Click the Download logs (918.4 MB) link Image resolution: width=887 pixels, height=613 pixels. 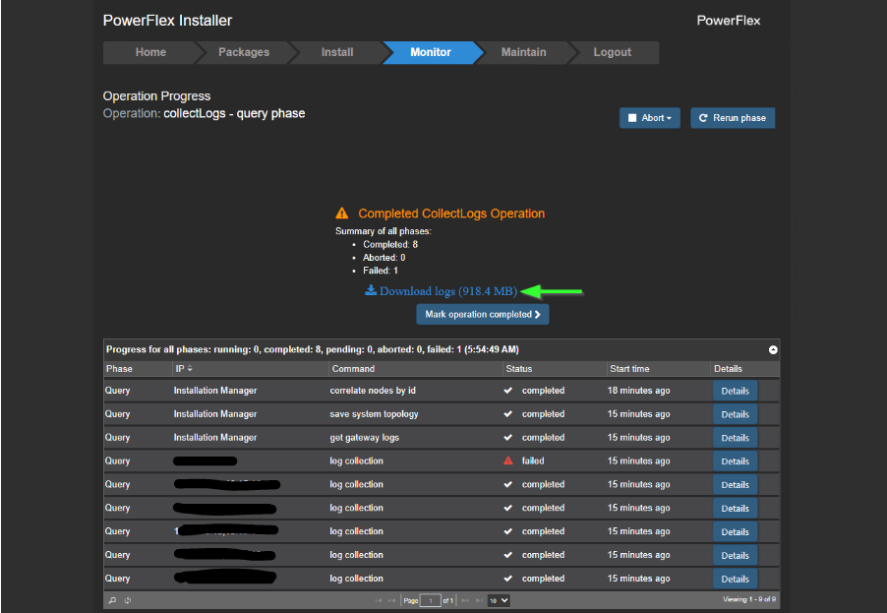(447, 291)
